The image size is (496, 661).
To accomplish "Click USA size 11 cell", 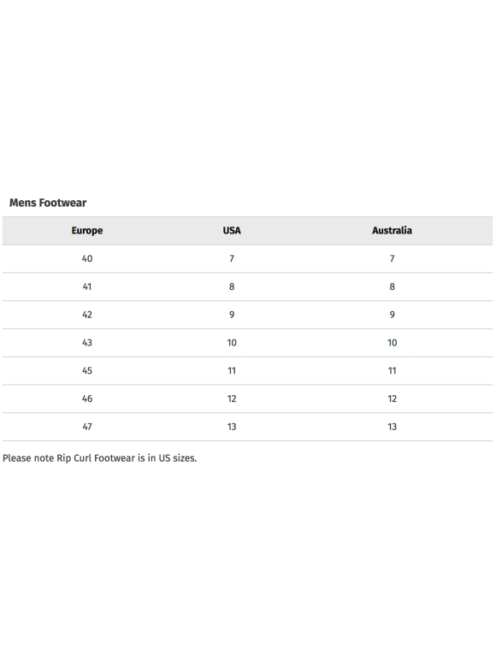I will point(232,370).
